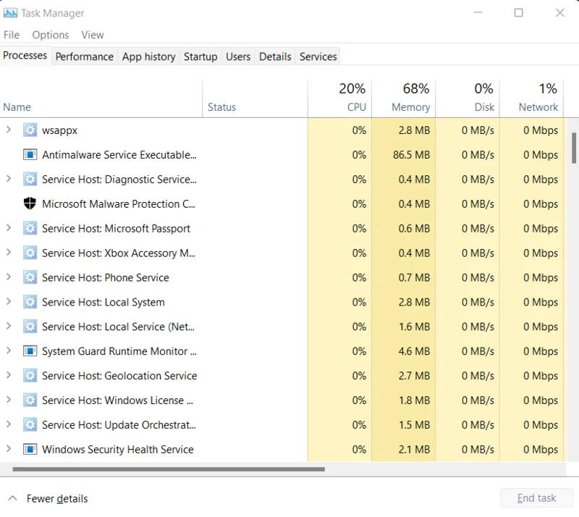Expand Service Host: Microsoft Passport row
Screen dimensions: 579x517
coord(9,228)
